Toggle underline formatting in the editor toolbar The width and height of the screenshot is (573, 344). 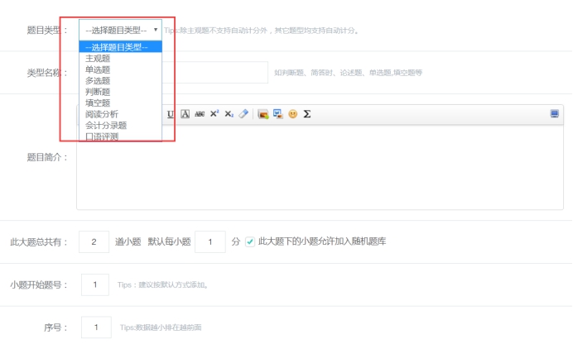171,114
